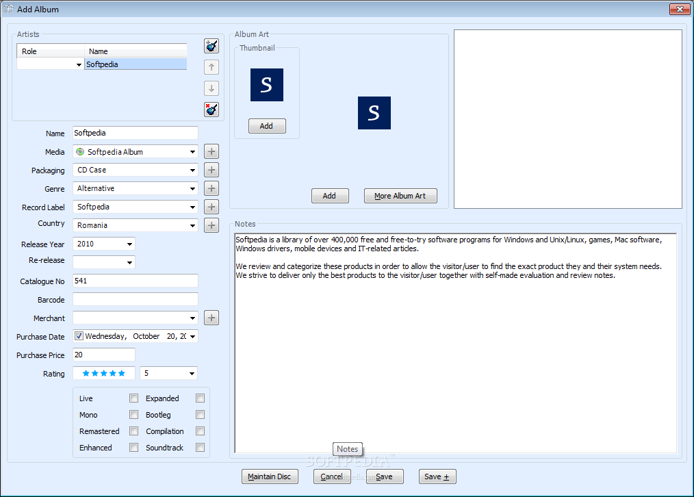Click the Maintain Disc button
The width and height of the screenshot is (694, 497).
click(x=270, y=476)
